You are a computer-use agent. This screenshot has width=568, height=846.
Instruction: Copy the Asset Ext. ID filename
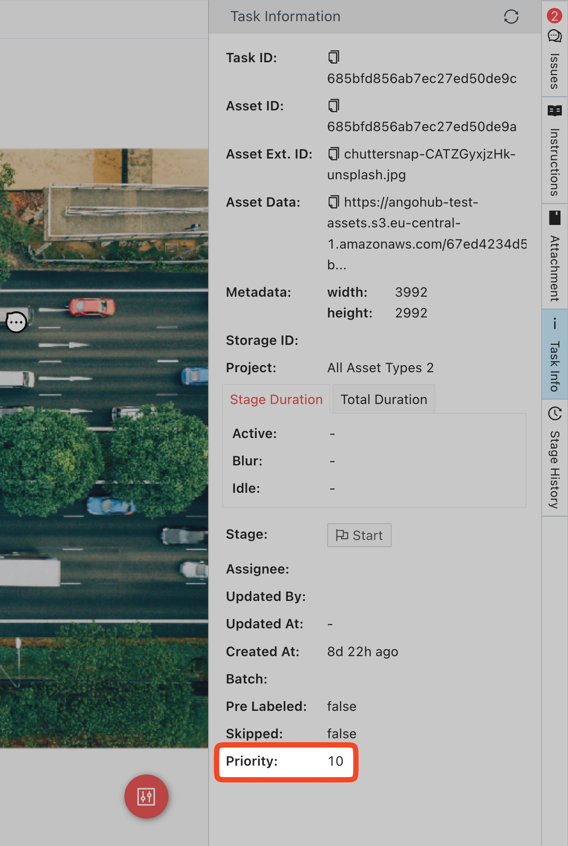pos(333,154)
